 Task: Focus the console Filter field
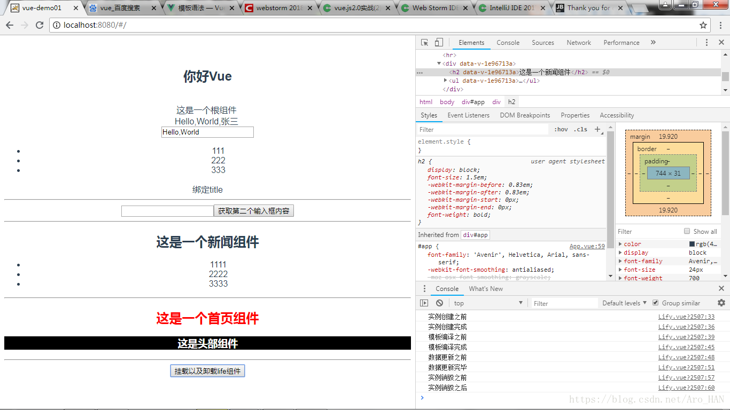tap(564, 303)
